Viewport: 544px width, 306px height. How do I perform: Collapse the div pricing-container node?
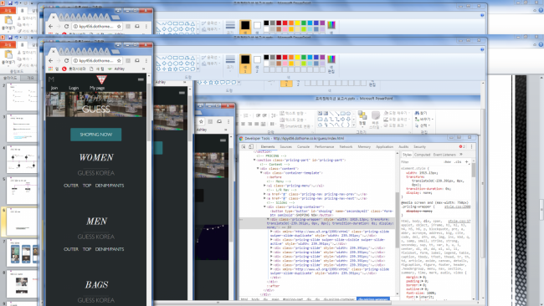[264, 207]
